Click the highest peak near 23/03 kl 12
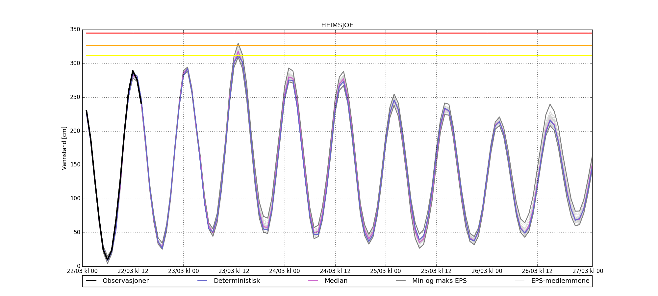Image resolution: width=658 pixels, height=296 pixels. [x=238, y=43]
